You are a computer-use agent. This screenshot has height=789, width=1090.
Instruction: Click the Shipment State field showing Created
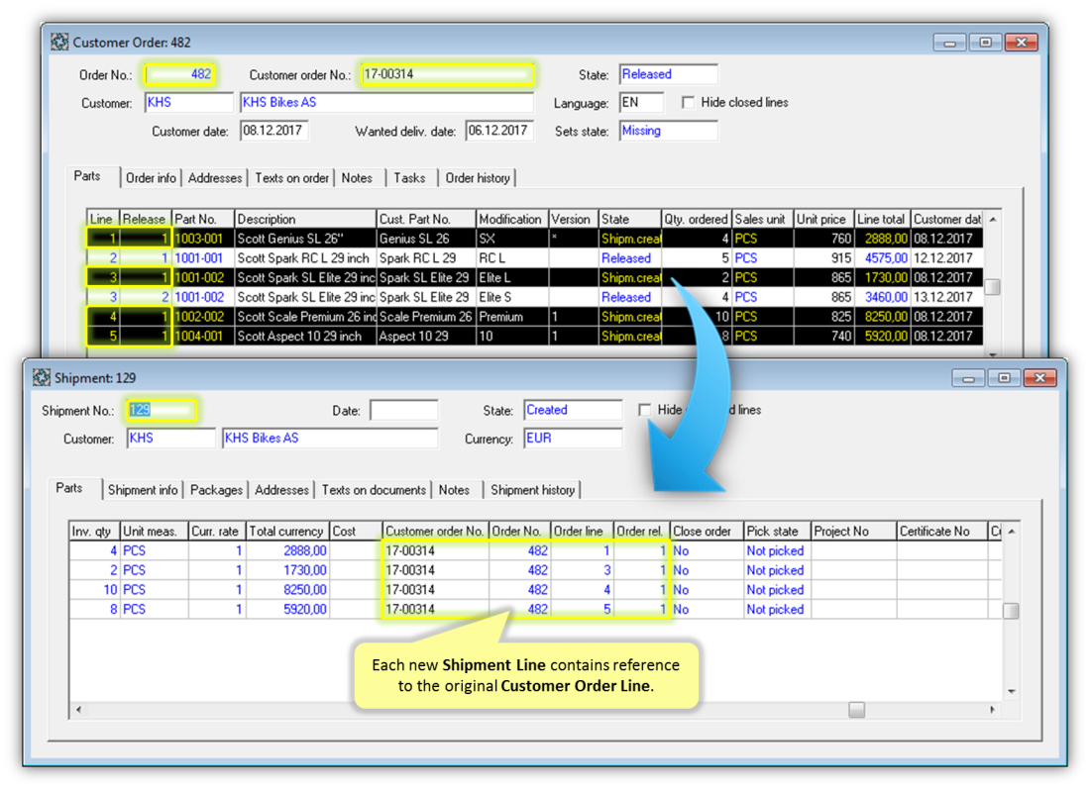click(573, 410)
